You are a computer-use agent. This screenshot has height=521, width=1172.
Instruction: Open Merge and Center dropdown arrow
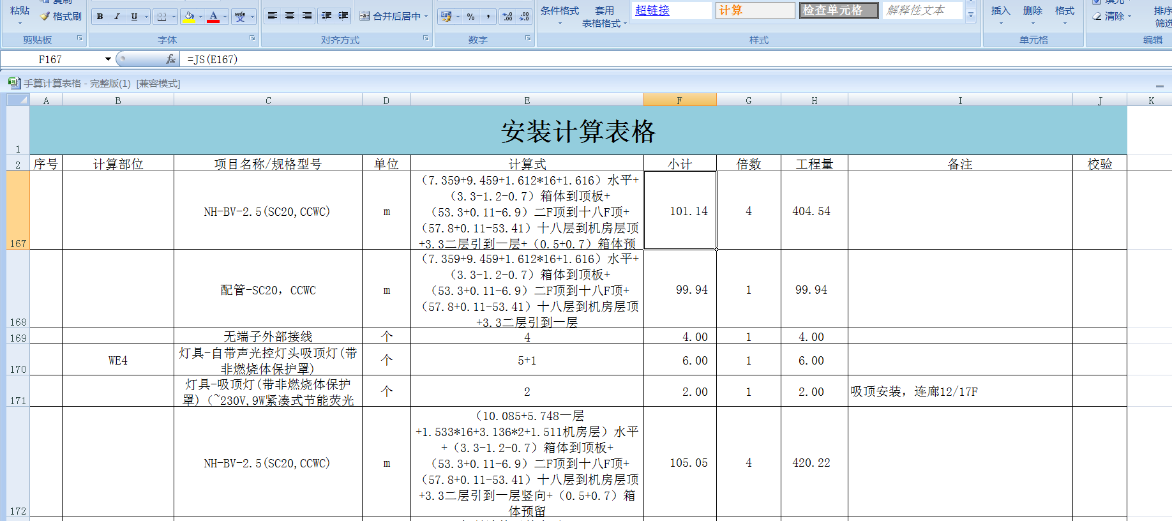[426, 17]
